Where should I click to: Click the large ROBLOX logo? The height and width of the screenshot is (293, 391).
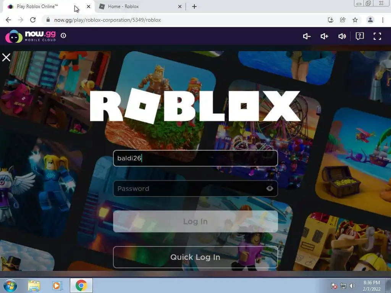195,106
